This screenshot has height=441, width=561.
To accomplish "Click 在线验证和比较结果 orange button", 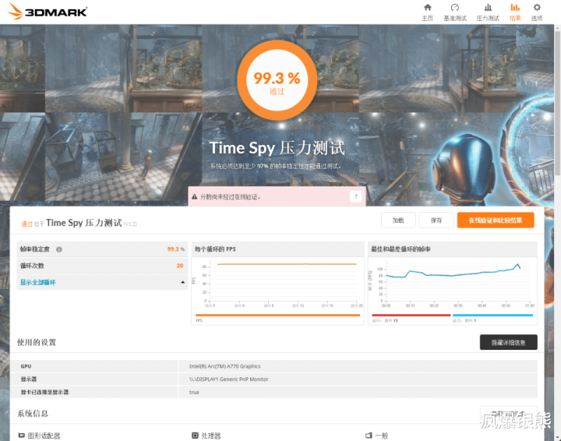I will (x=496, y=220).
